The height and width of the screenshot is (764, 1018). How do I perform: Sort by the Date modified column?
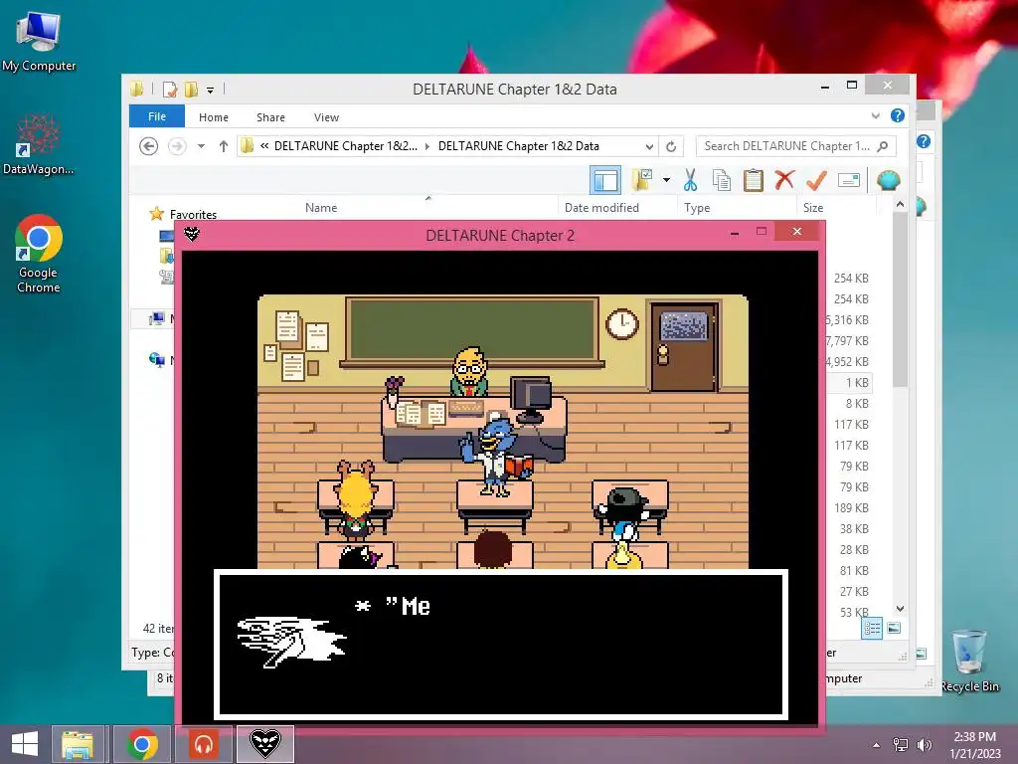coord(601,207)
